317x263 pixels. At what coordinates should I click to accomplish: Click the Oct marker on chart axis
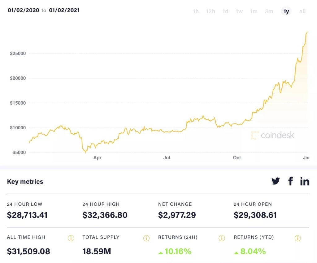pos(237,158)
